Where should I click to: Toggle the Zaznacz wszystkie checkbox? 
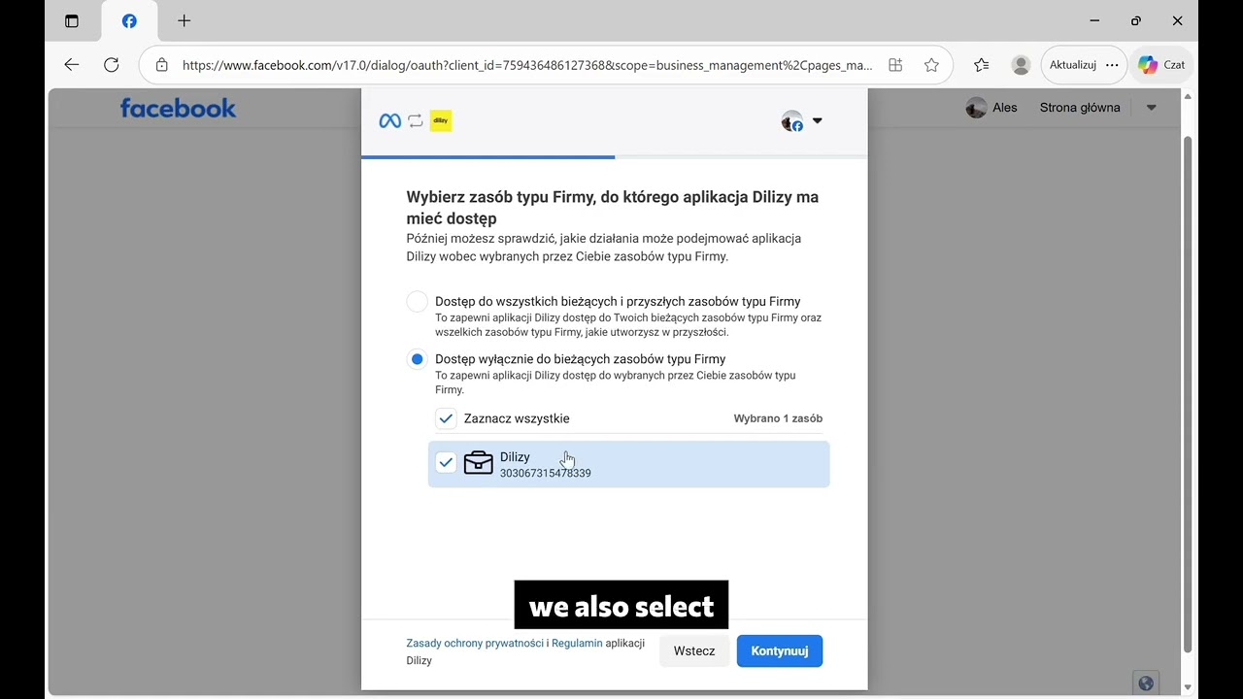(446, 418)
